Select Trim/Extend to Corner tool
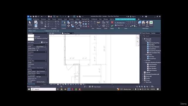 click(x=80, y=26)
